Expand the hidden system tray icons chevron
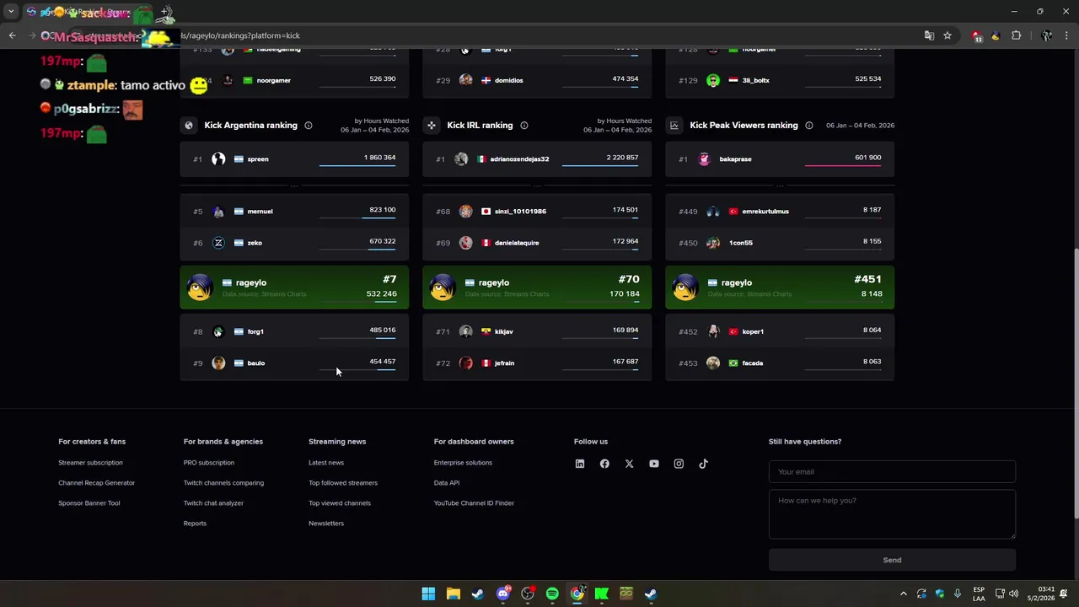The image size is (1079, 607). (904, 594)
